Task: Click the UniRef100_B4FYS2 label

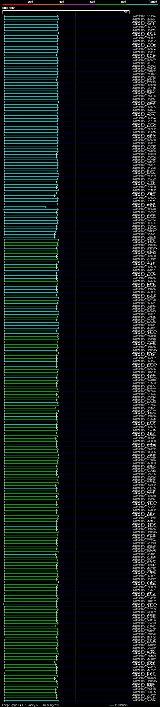Action: (143, 55)
